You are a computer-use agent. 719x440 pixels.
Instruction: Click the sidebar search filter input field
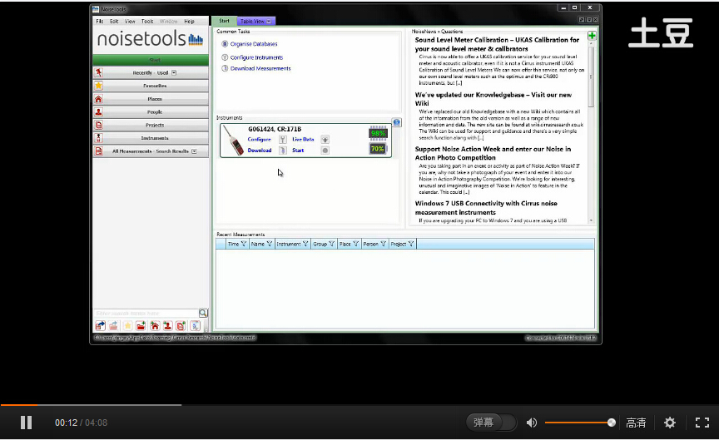point(146,313)
